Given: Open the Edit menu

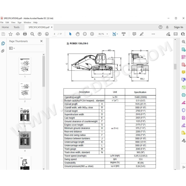Looking at the screenshot, I should [x=7, y=22].
